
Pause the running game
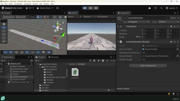click(x=90, y=8)
